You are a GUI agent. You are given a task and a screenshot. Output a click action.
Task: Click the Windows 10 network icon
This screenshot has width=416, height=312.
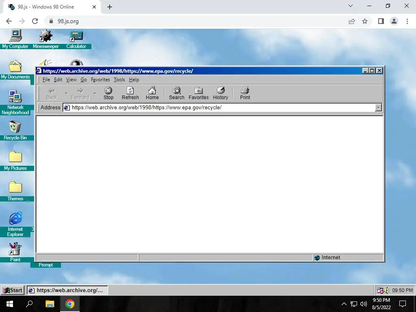[354, 304]
